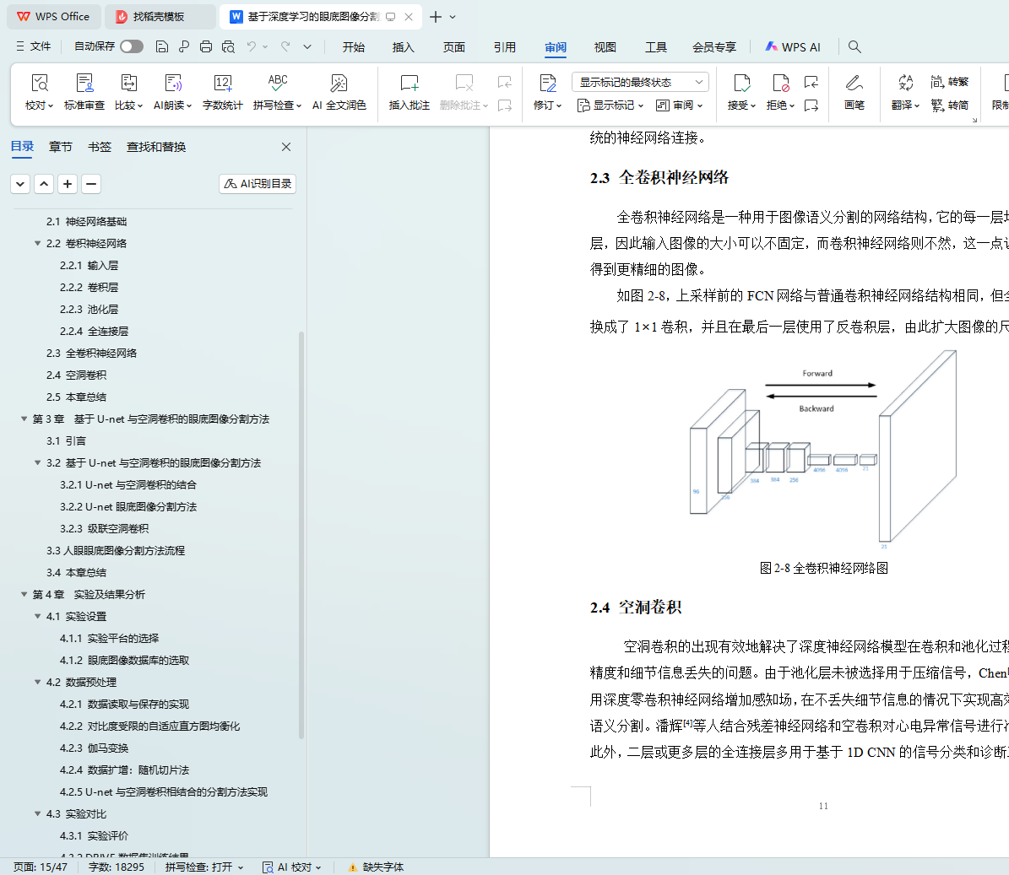This screenshot has height=875, width=1009.
Task: Click the print icon in quick toolbar
Action: coord(206,46)
